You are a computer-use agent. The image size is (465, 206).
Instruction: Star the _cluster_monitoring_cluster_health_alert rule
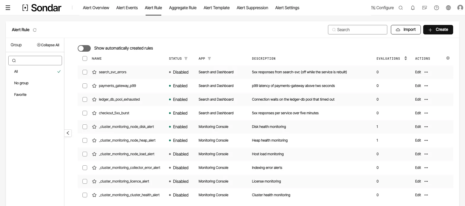pyautogui.click(x=94, y=195)
